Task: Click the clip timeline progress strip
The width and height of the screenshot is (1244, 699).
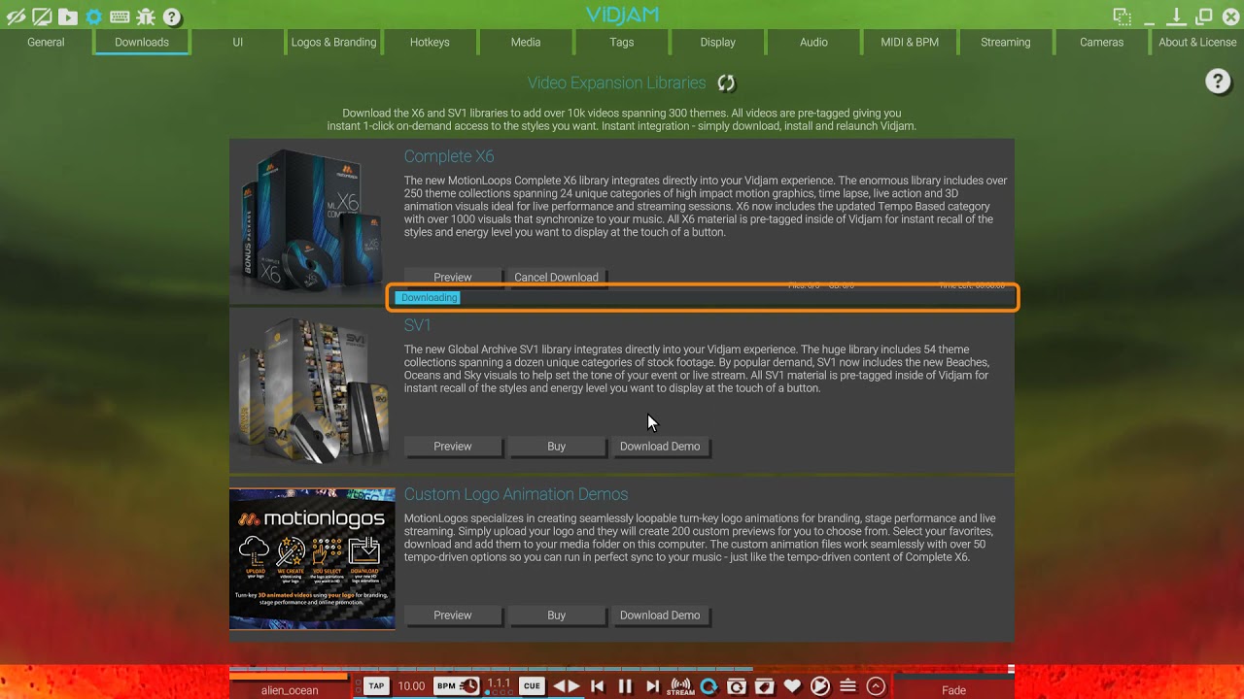Action: pos(622,669)
